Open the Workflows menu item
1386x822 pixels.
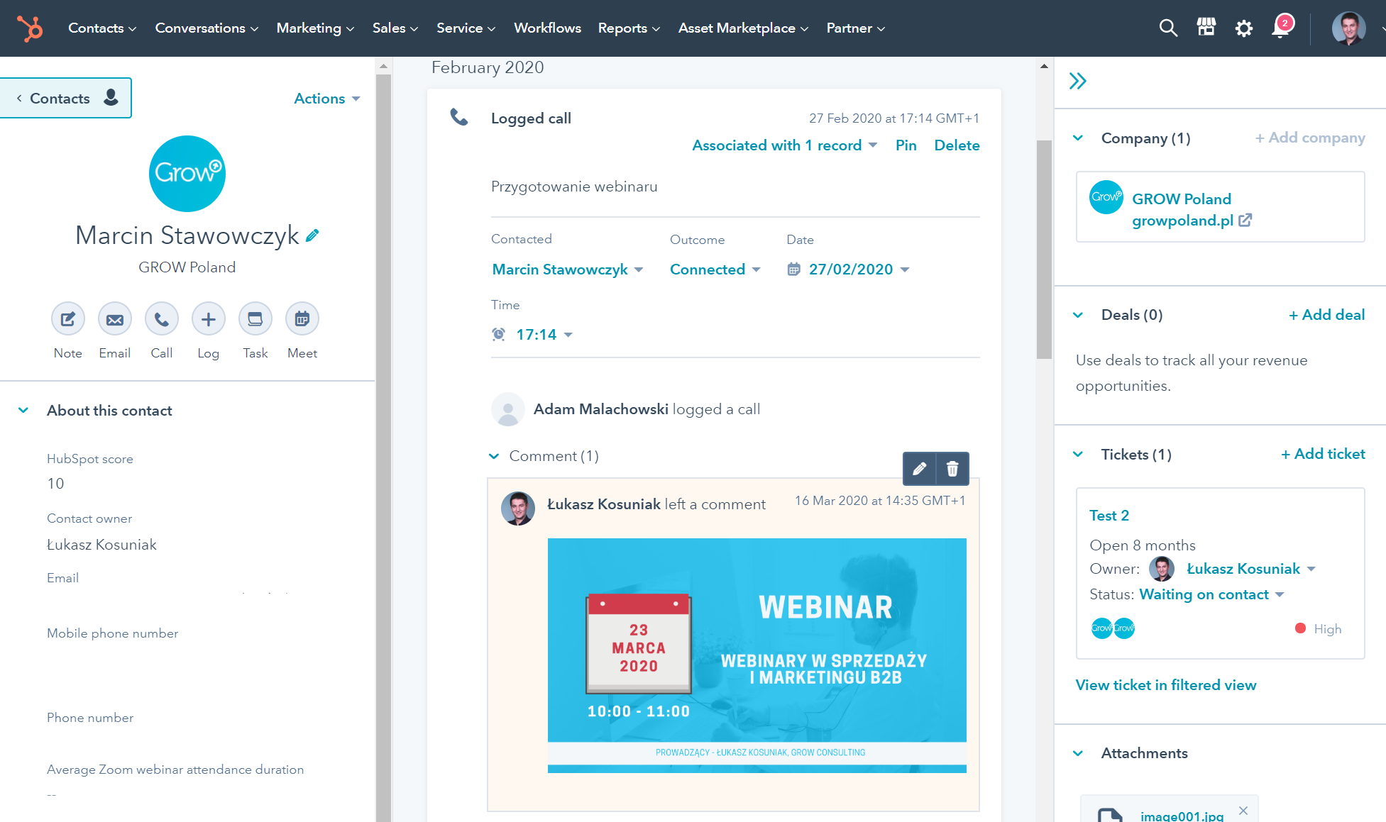pos(546,28)
